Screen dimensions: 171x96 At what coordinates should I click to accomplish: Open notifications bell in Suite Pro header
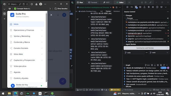click(x=58, y=15)
